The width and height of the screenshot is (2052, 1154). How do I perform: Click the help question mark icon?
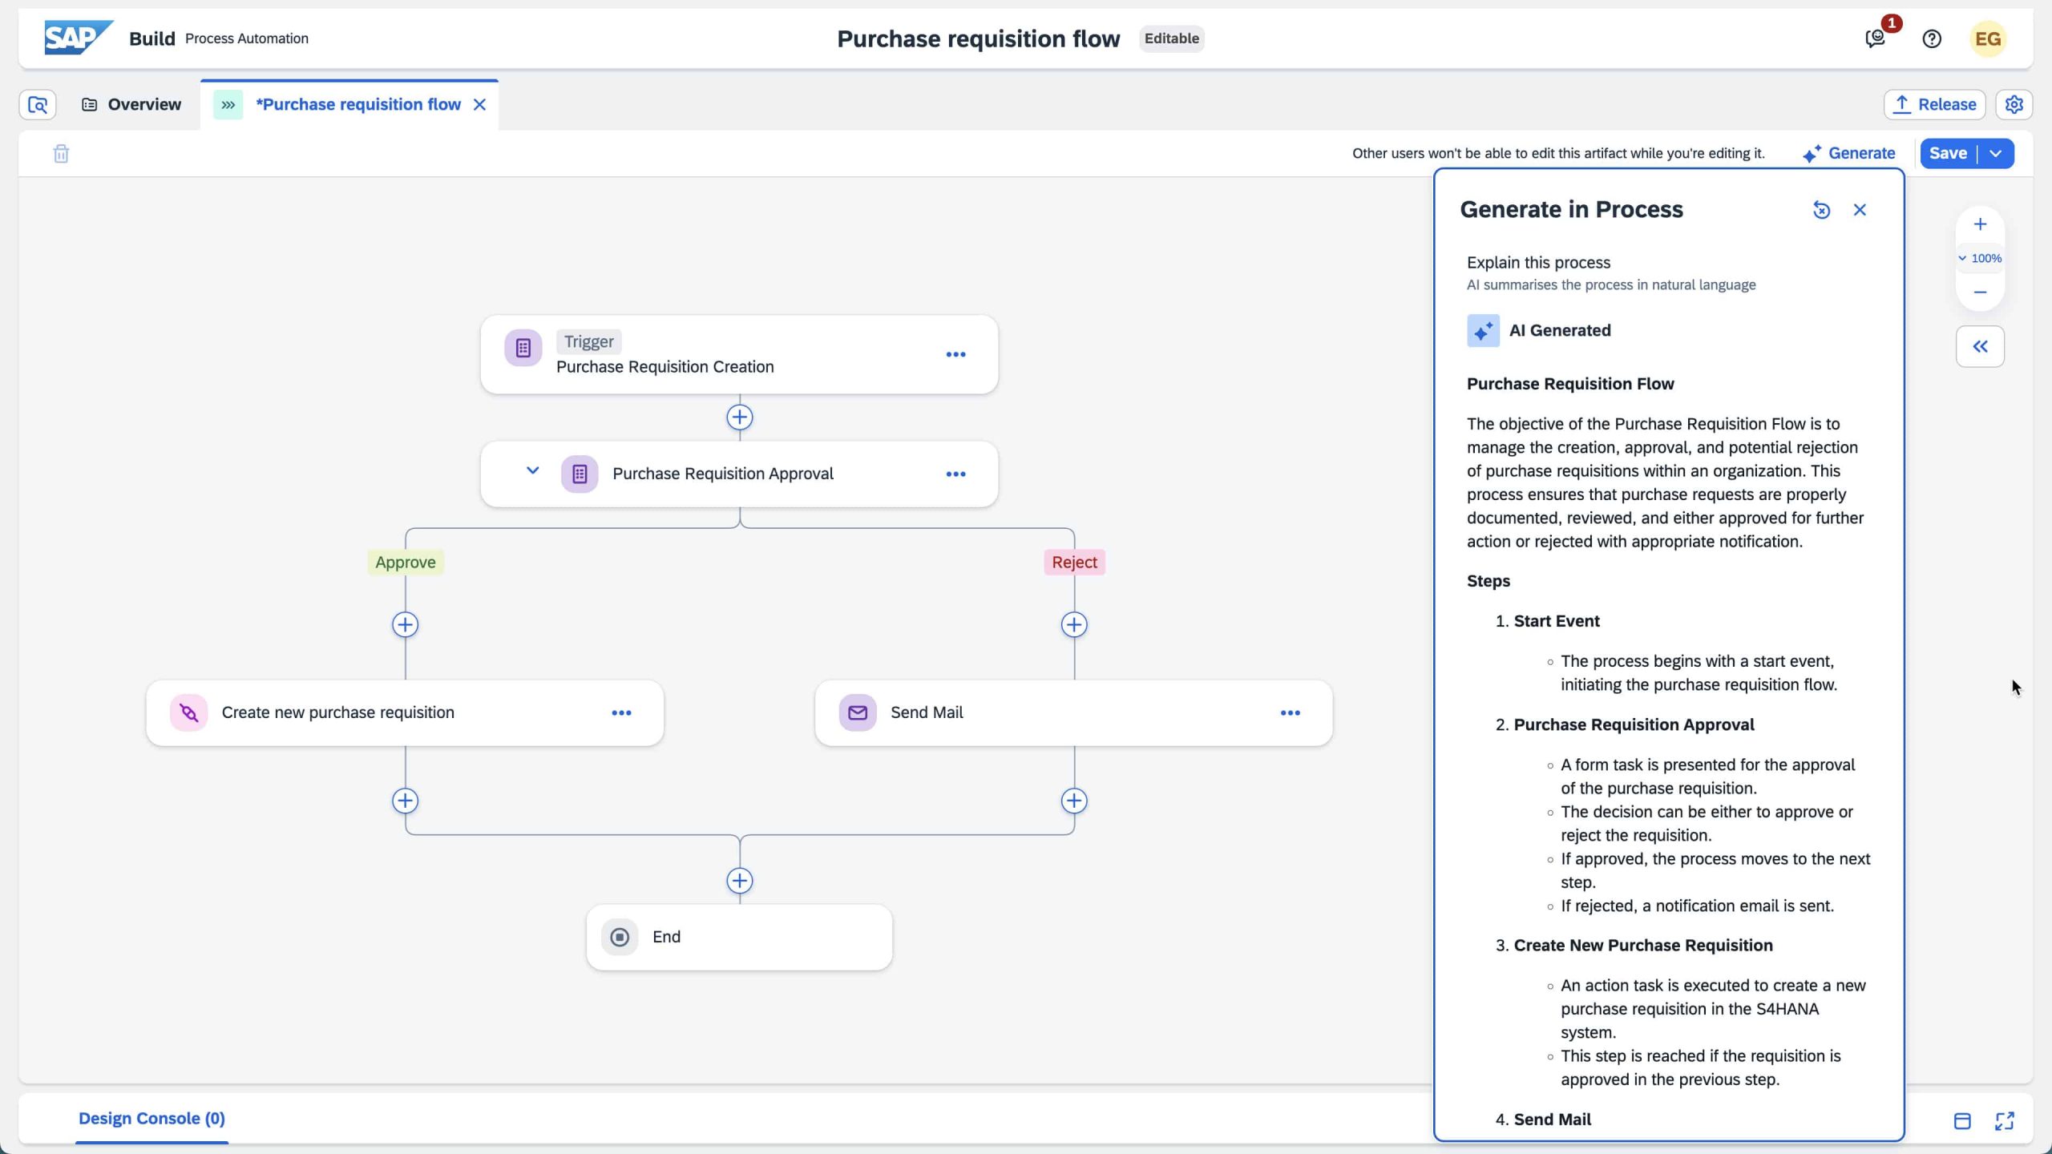click(1932, 38)
